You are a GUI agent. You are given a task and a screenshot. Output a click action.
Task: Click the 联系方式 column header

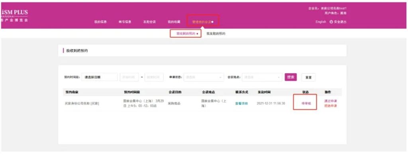(242, 92)
